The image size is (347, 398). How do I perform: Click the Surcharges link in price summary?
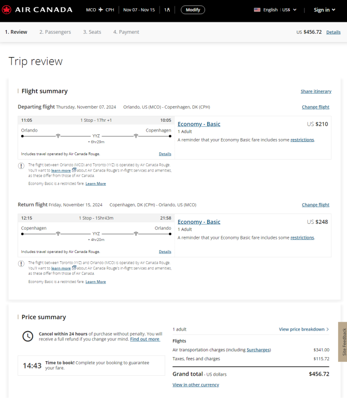click(258, 350)
